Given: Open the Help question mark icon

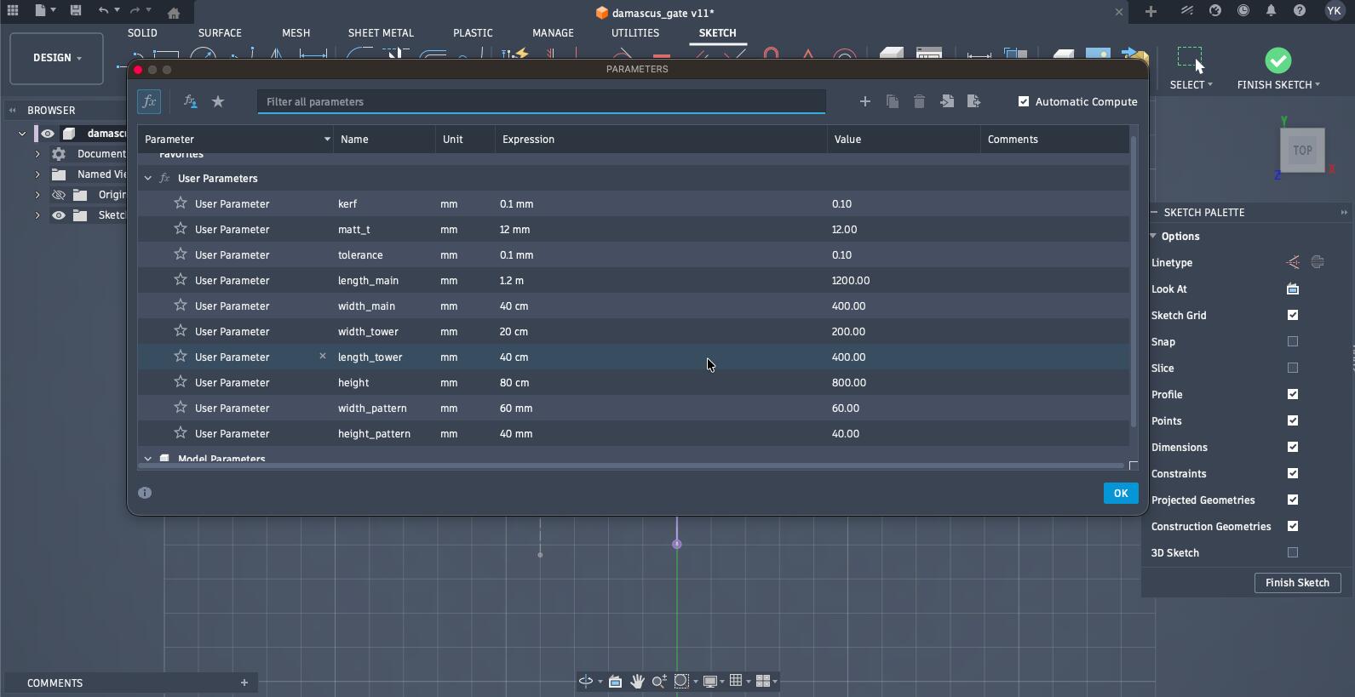Looking at the screenshot, I should pos(1300,10).
